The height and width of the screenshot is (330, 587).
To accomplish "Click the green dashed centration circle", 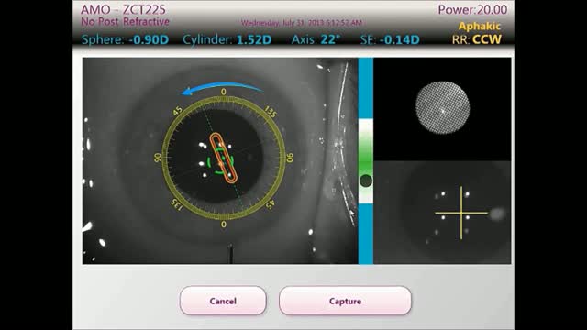I will (220, 161).
